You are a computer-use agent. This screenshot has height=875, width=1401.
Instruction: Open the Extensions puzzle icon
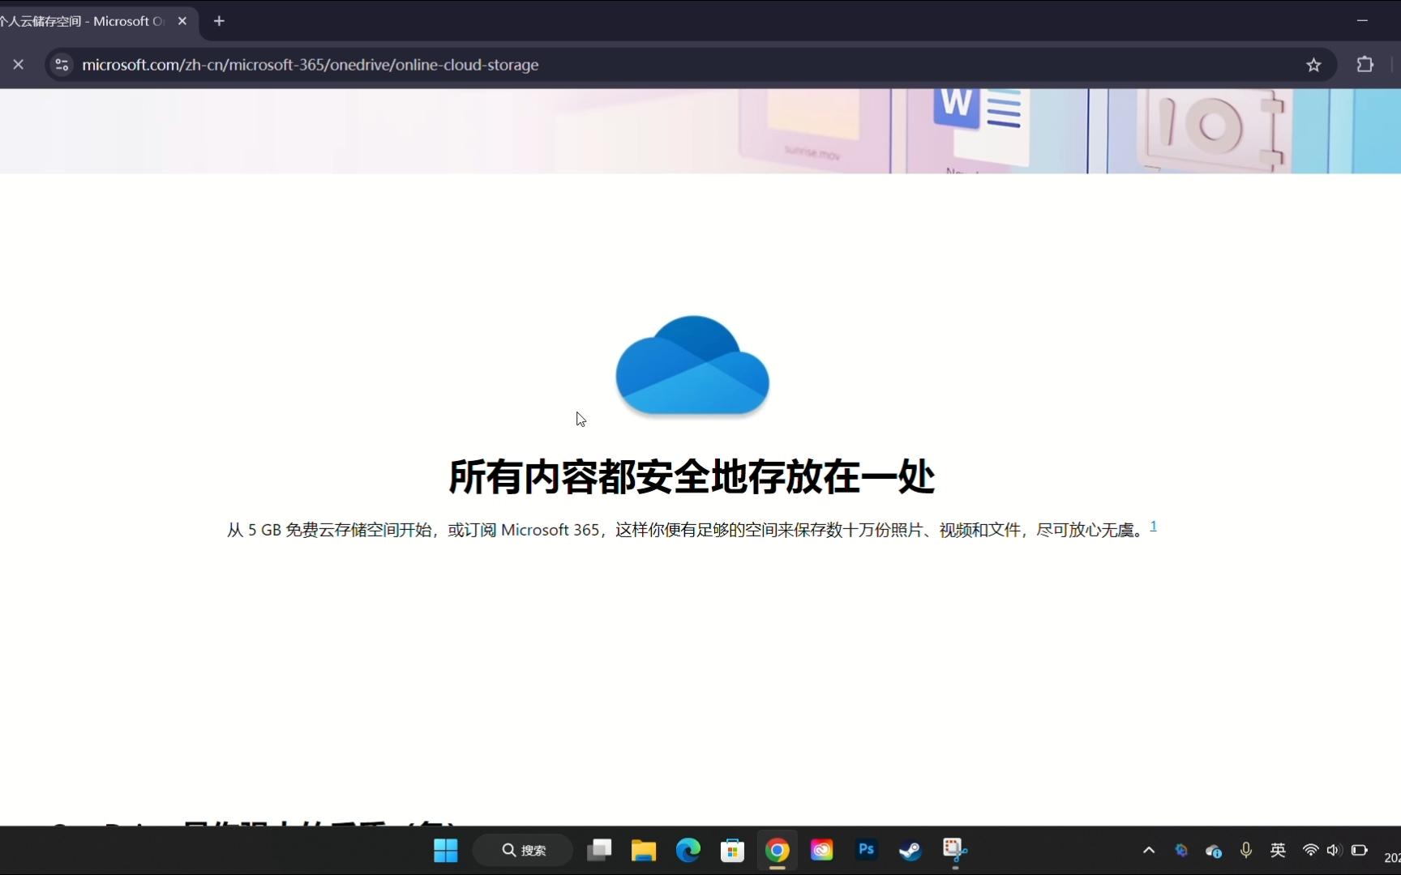[x=1365, y=65]
